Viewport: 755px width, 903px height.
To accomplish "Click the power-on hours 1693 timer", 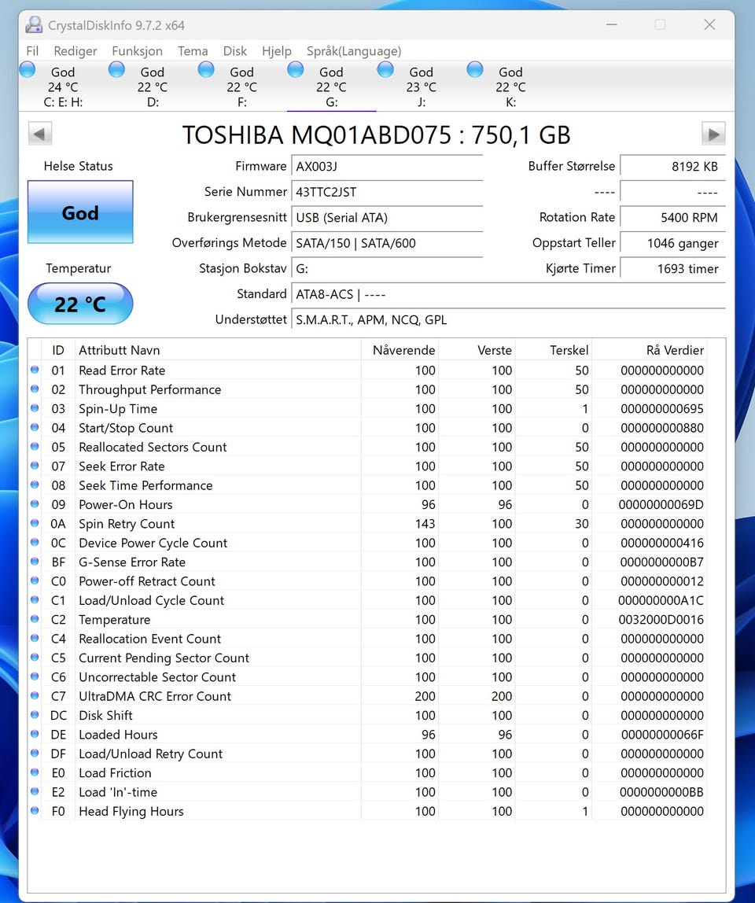I will click(x=672, y=268).
